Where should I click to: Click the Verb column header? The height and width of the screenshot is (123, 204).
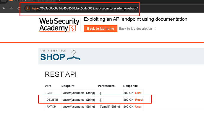(48, 86)
